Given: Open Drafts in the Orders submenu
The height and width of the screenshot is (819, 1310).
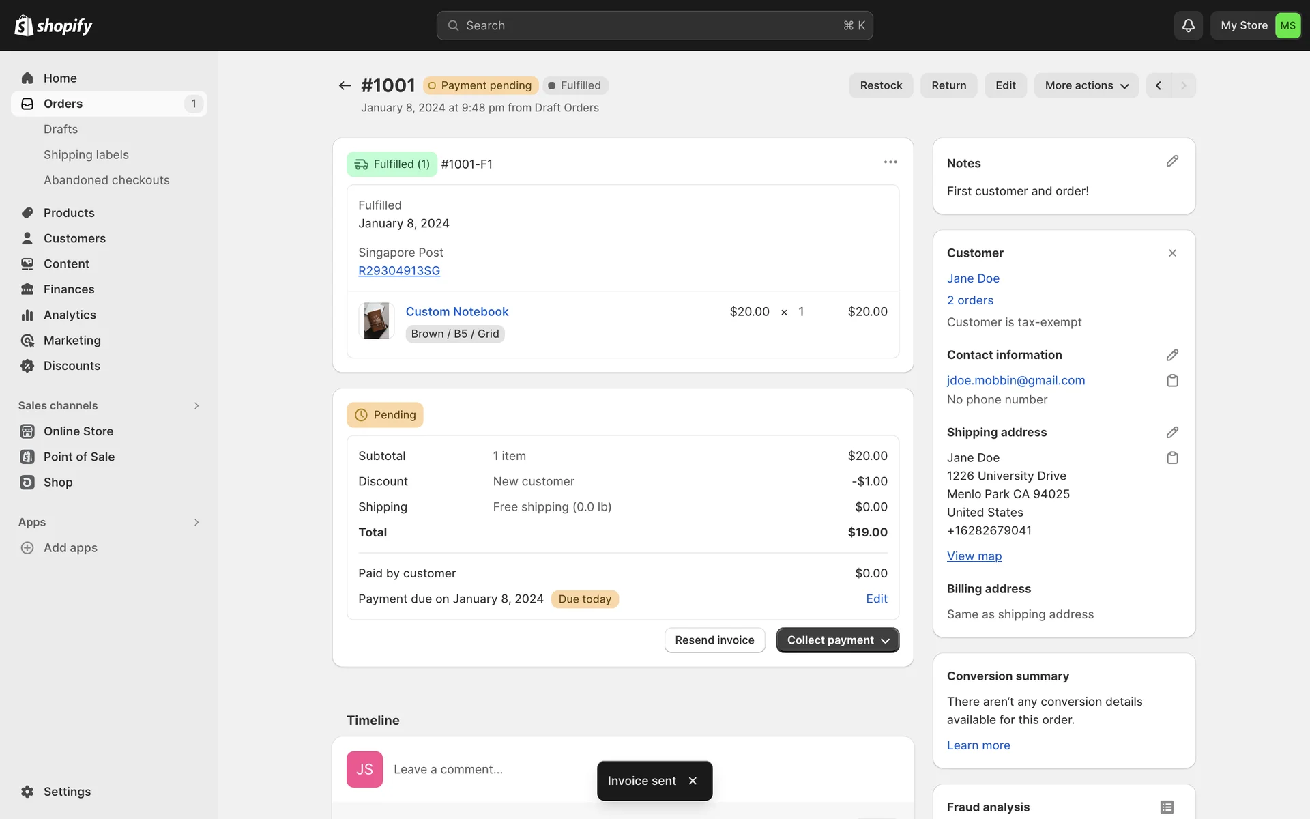Looking at the screenshot, I should pos(61,129).
